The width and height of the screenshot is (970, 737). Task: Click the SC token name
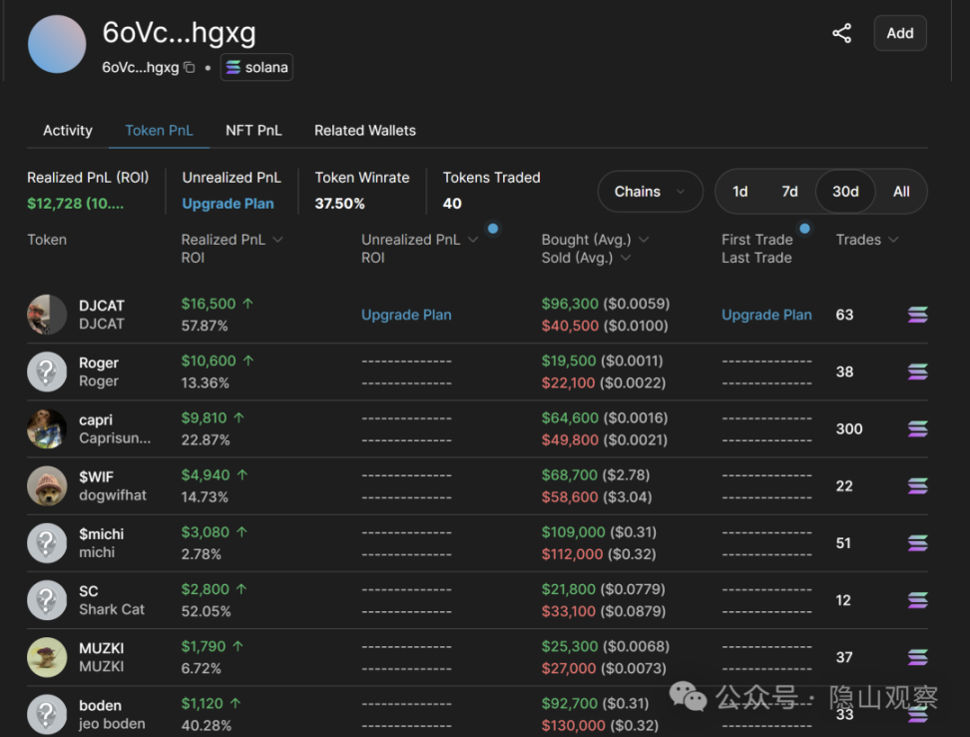pos(89,591)
